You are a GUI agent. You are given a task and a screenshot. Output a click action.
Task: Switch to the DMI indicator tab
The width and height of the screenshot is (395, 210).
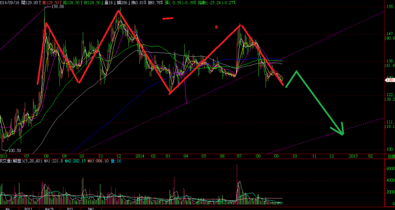[91, 209]
